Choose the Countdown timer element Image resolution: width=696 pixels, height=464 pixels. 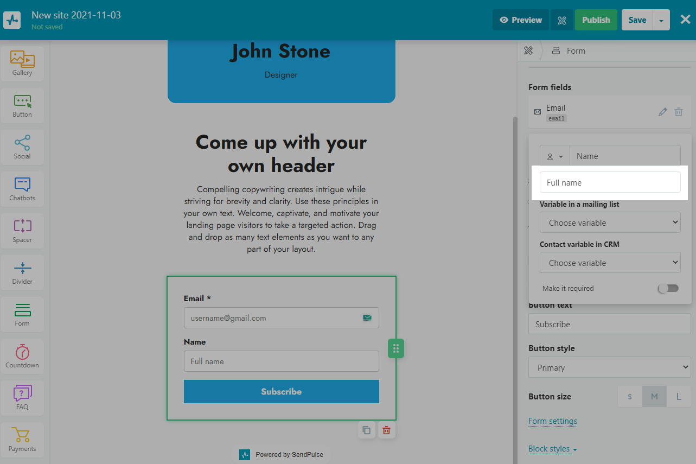coord(22,356)
